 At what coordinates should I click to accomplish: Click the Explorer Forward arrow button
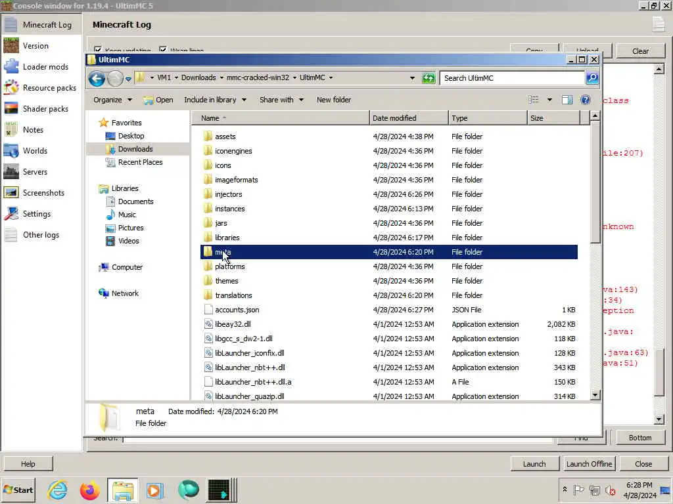click(x=114, y=79)
